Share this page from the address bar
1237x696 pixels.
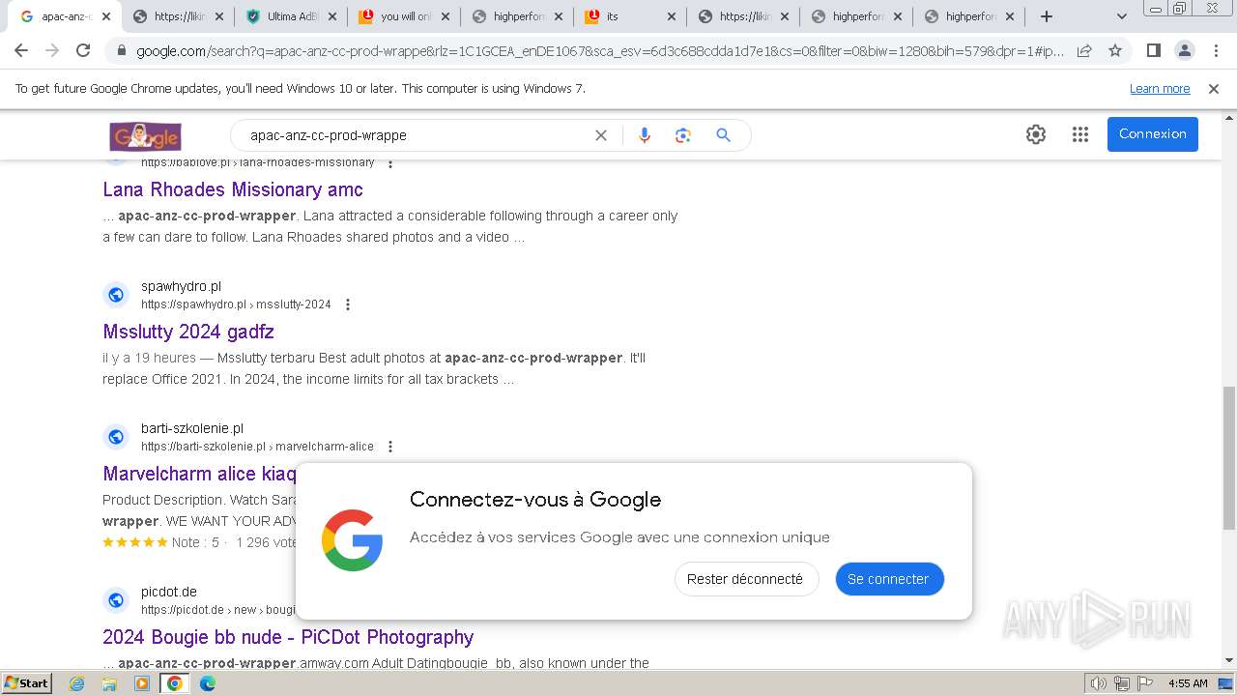pos(1084,50)
